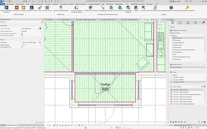Launch the Building tool icon

tap(23, 8)
